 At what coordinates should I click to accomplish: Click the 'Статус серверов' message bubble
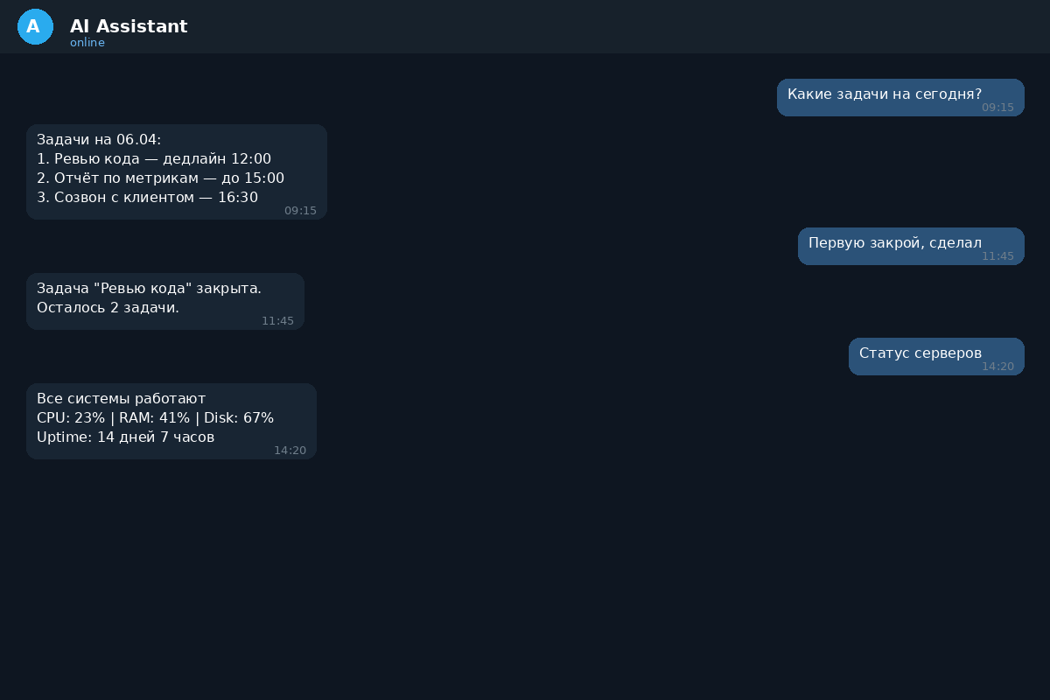920,353
